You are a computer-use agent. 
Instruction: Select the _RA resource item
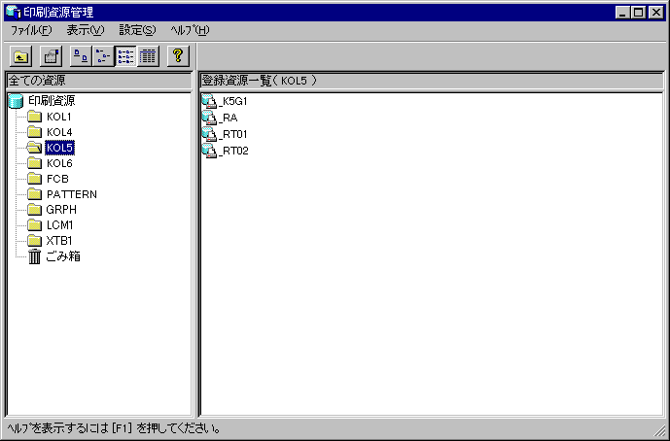220,118
